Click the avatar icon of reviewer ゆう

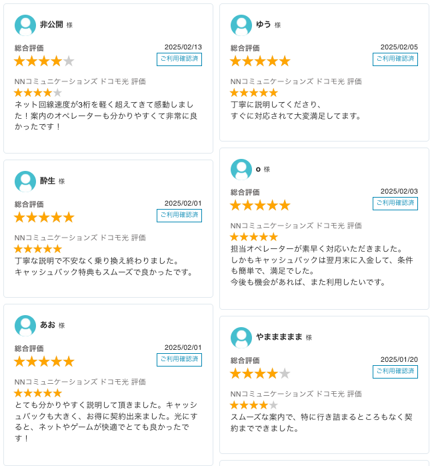coord(241,25)
